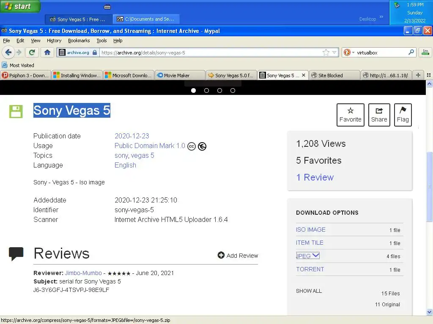The height and width of the screenshot is (324, 433).
Task: Click the taskbar on-screen keyboard icon
Action: tap(107, 7)
